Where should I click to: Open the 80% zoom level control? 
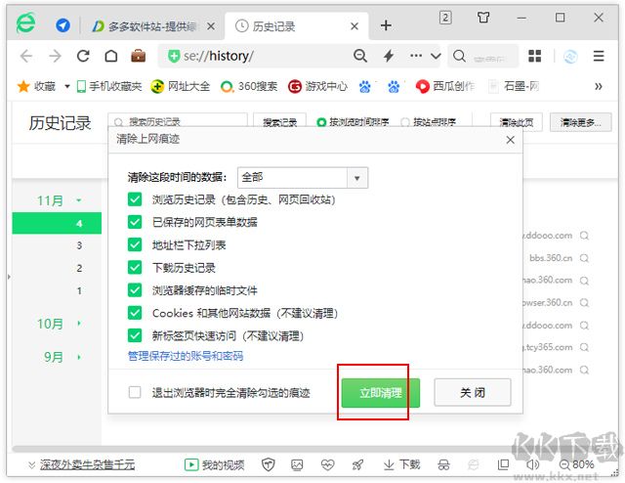pos(577,464)
